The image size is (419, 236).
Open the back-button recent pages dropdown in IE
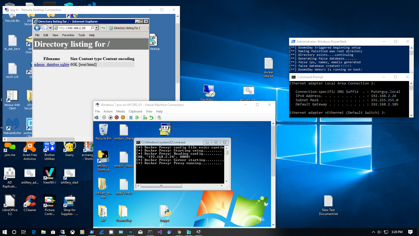(50, 28)
